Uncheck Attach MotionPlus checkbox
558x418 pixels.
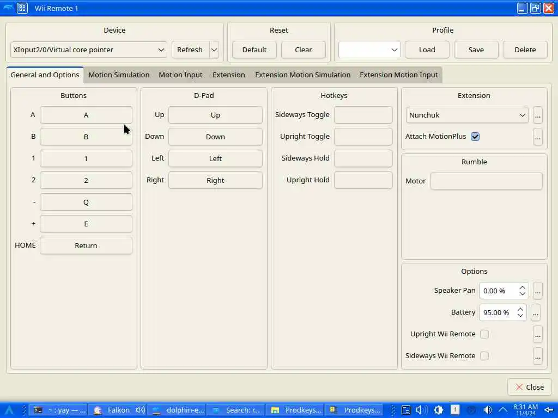[475, 137]
